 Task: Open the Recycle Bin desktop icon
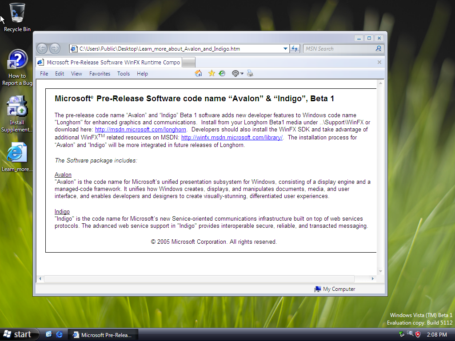click(17, 17)
